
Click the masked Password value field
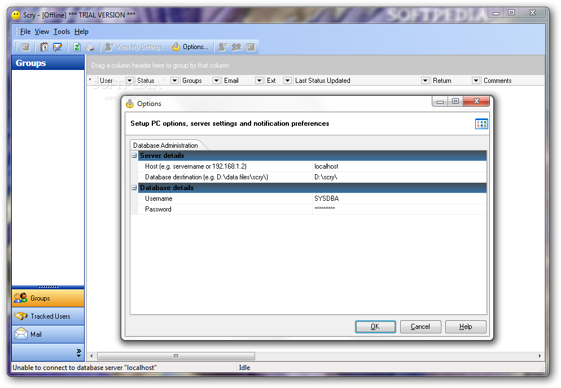(x=399, y=209)
